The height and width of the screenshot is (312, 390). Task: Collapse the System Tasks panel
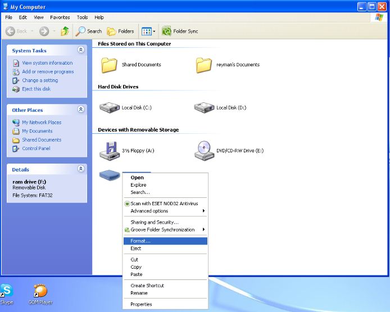tap(81, 50)
